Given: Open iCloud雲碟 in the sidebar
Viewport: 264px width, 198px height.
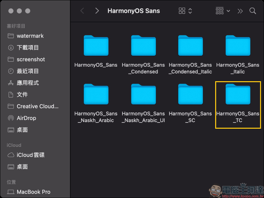Looking at the screenshot, I should click(30, 155).
